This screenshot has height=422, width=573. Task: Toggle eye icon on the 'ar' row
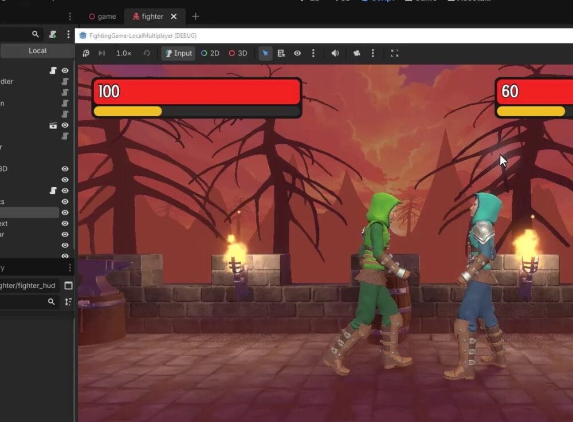(65, 234)
